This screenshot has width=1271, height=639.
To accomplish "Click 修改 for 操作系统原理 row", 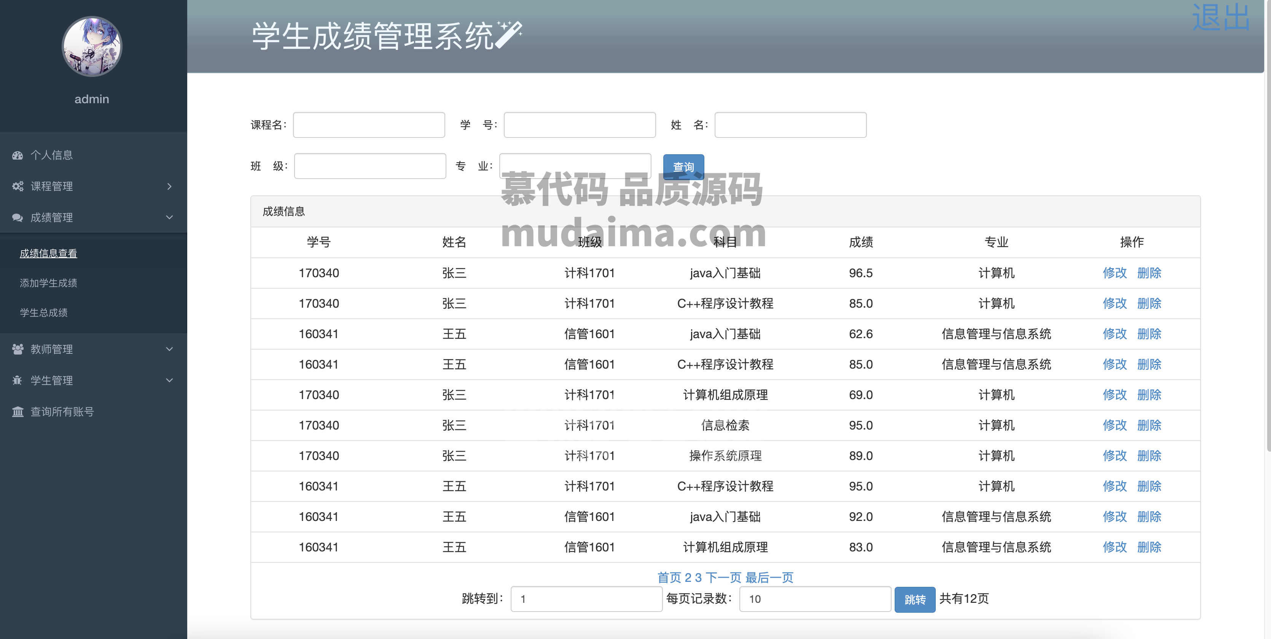I will click(x=1115, y=455).
